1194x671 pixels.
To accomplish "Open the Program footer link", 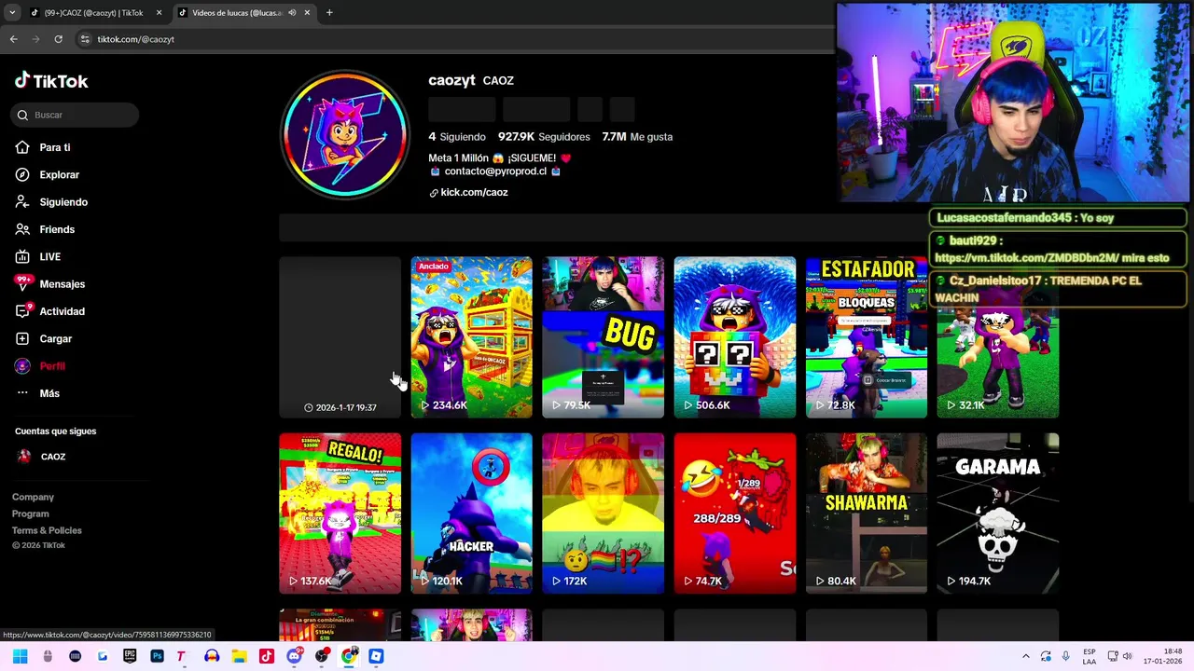I will [30, 514].
